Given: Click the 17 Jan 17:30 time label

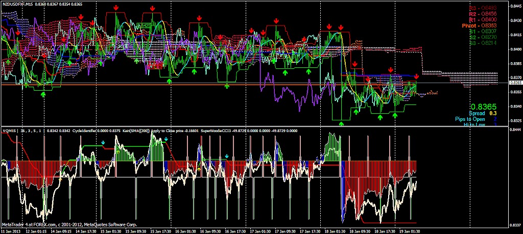Looking at the screenshot, I should (x=310, y=231).
